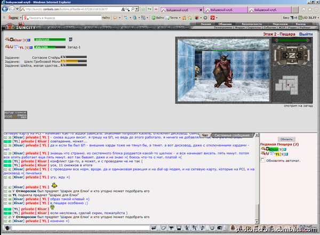
Task: Open the browser Home page icon
Action: [304, 10]
